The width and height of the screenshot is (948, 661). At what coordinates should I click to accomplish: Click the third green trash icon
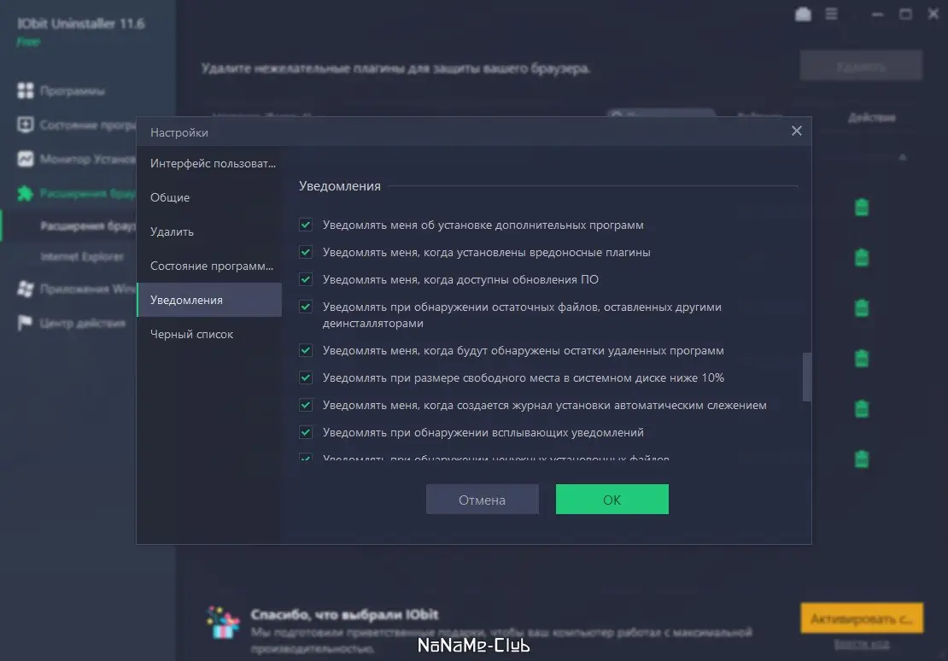[x=862, y=307]
